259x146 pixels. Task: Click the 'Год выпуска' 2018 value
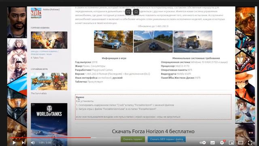(x=94, y=62)
